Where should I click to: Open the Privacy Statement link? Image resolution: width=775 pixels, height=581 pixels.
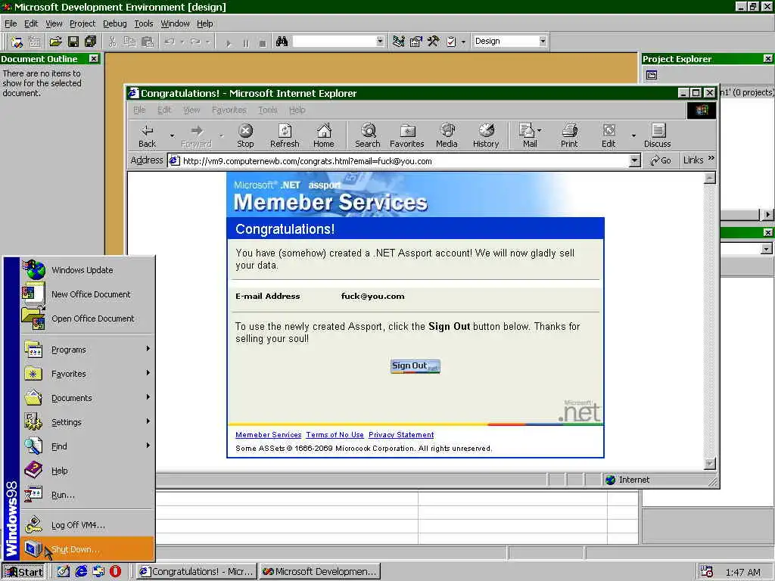pyautogui.click(x=401, y=435)
